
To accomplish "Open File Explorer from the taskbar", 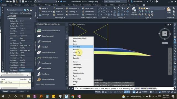I will pos(28,97).
